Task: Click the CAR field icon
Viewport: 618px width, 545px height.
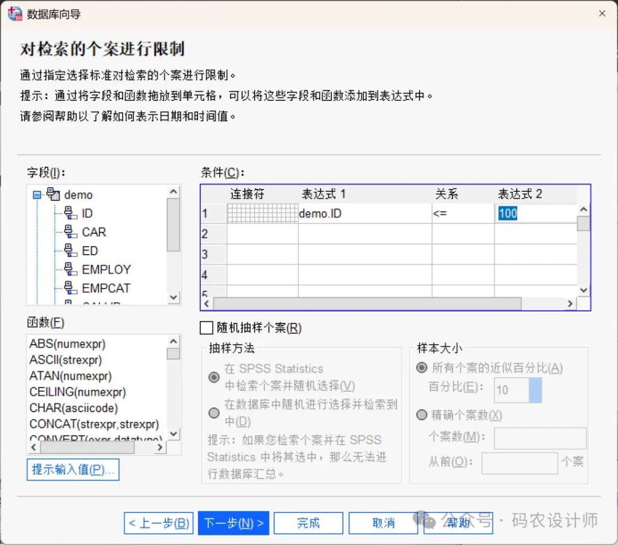Action: coord(71,232)
